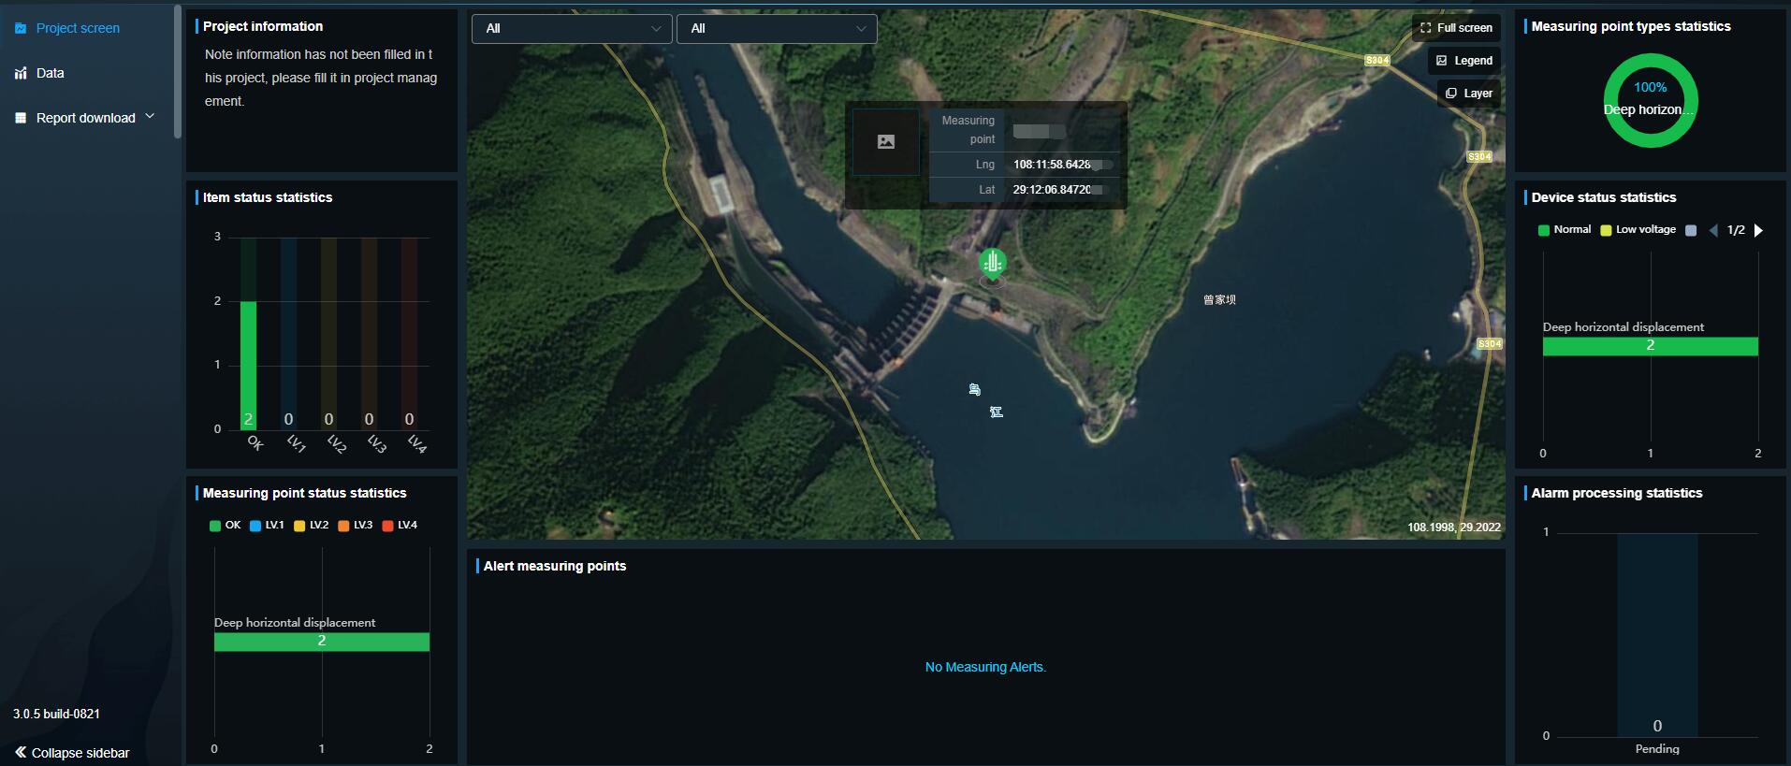Open the map Legend button

tap(1464, 61)
